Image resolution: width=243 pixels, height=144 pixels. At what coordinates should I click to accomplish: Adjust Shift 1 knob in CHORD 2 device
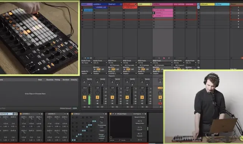coord(24,120)
